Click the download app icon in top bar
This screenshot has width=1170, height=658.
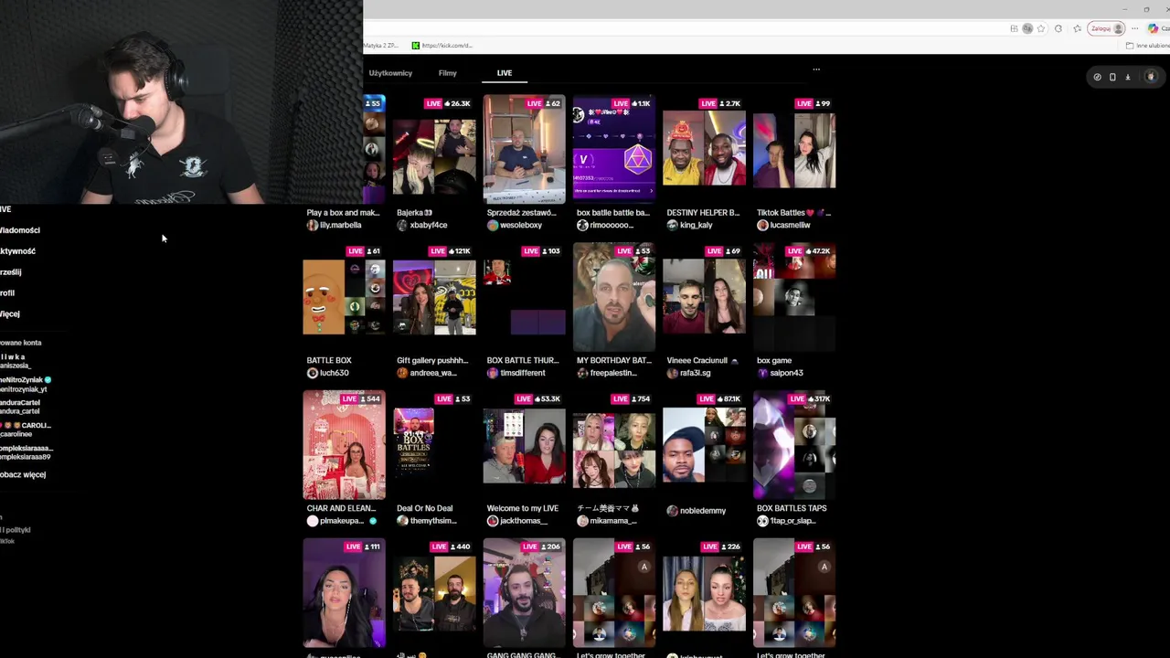1128,77
